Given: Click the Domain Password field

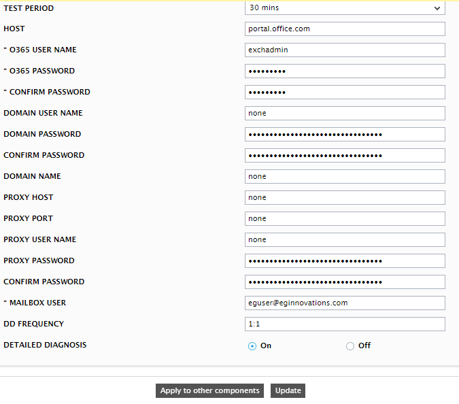Looking at the screenshot, I should pos(345,135).
